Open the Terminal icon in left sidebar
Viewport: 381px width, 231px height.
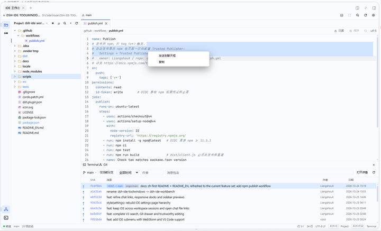(x=6, y=218)
